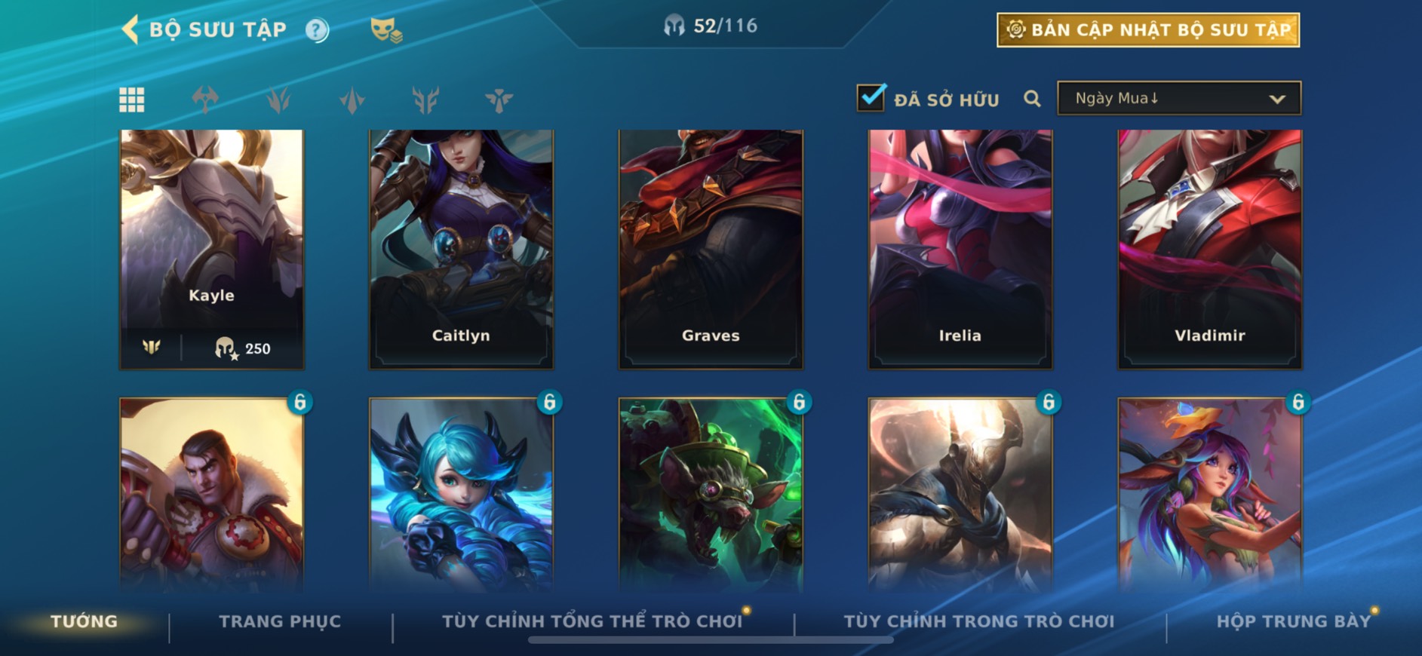Viewport: 1422px width, 656px height.
Task: Select the all champions grid filter icon
Action: [132, 100]
